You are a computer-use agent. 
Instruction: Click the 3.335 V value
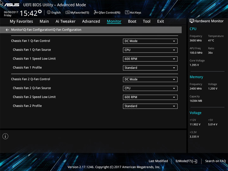194,137
